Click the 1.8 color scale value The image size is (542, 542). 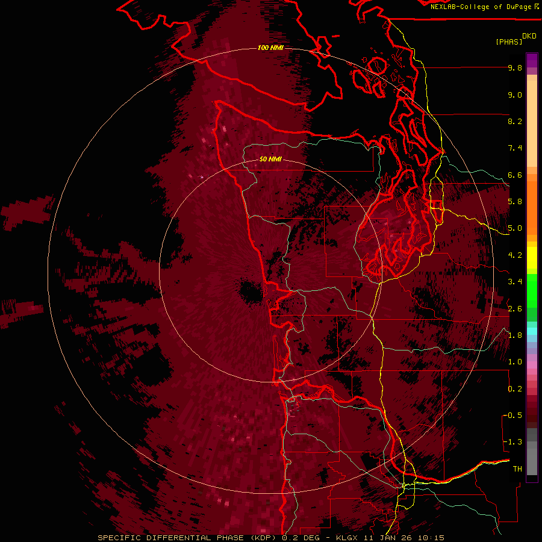pyautogui.click(x=515, y=335)
